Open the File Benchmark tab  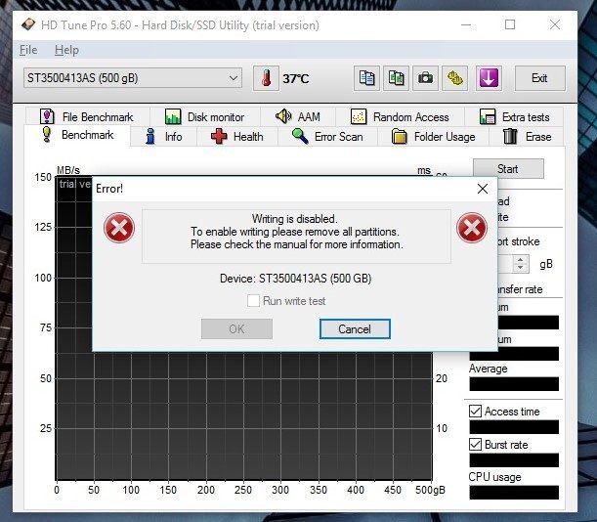[87, 116]
